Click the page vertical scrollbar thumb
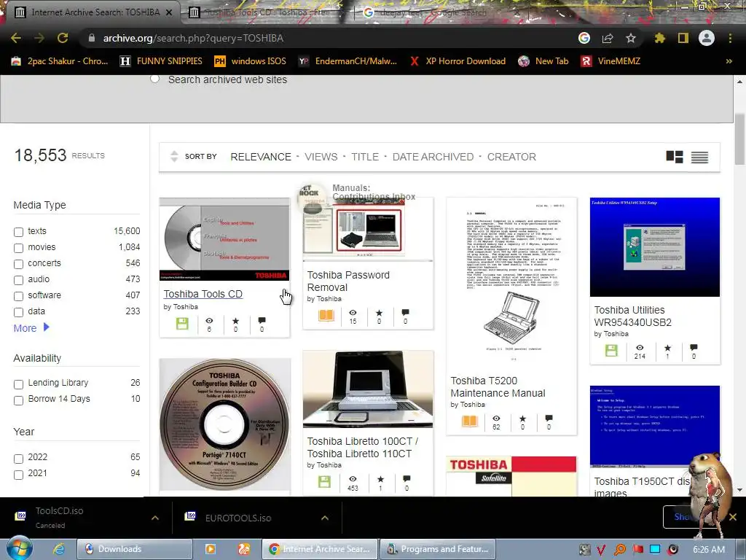 click(740, 139)
